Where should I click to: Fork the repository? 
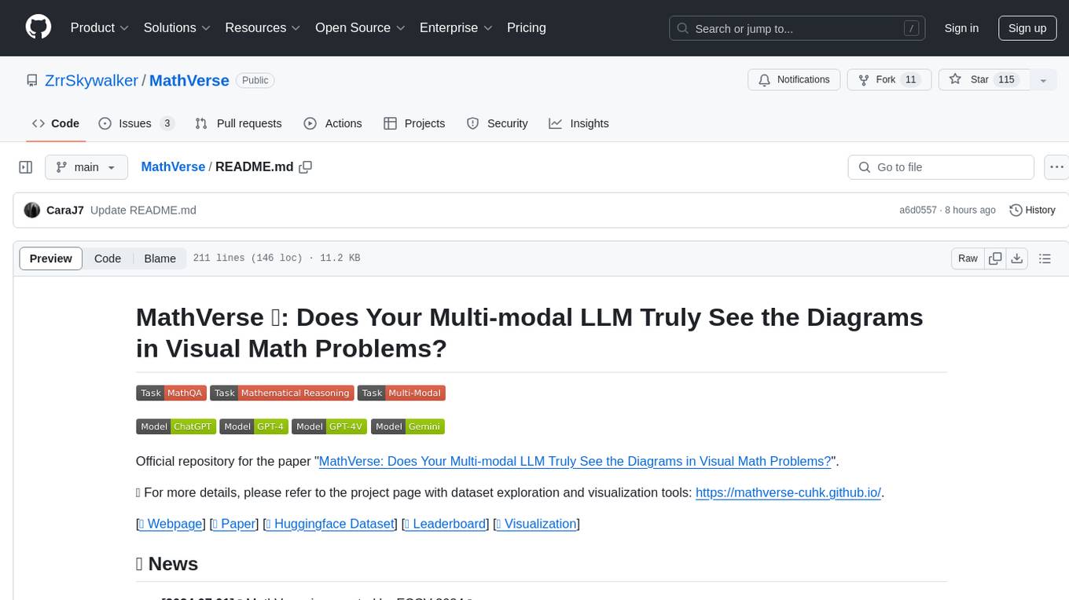(x=889, y=80)
